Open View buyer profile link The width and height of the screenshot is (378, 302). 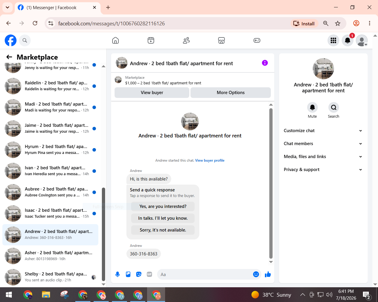click(x=210, y=160)
